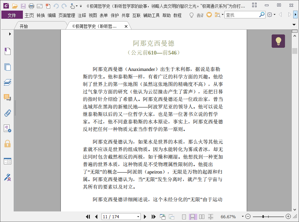Open the 66.67% zoom level dropdown
299x222 pixels.
243,216
